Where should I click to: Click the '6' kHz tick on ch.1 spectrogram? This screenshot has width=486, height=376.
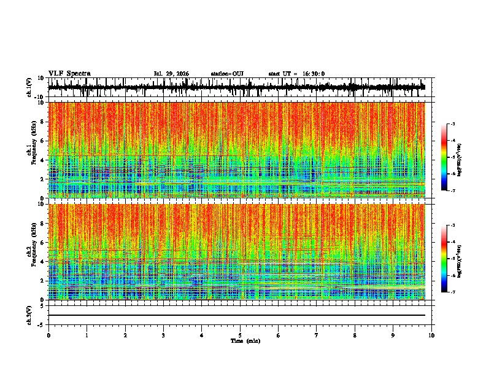(43, 141)
